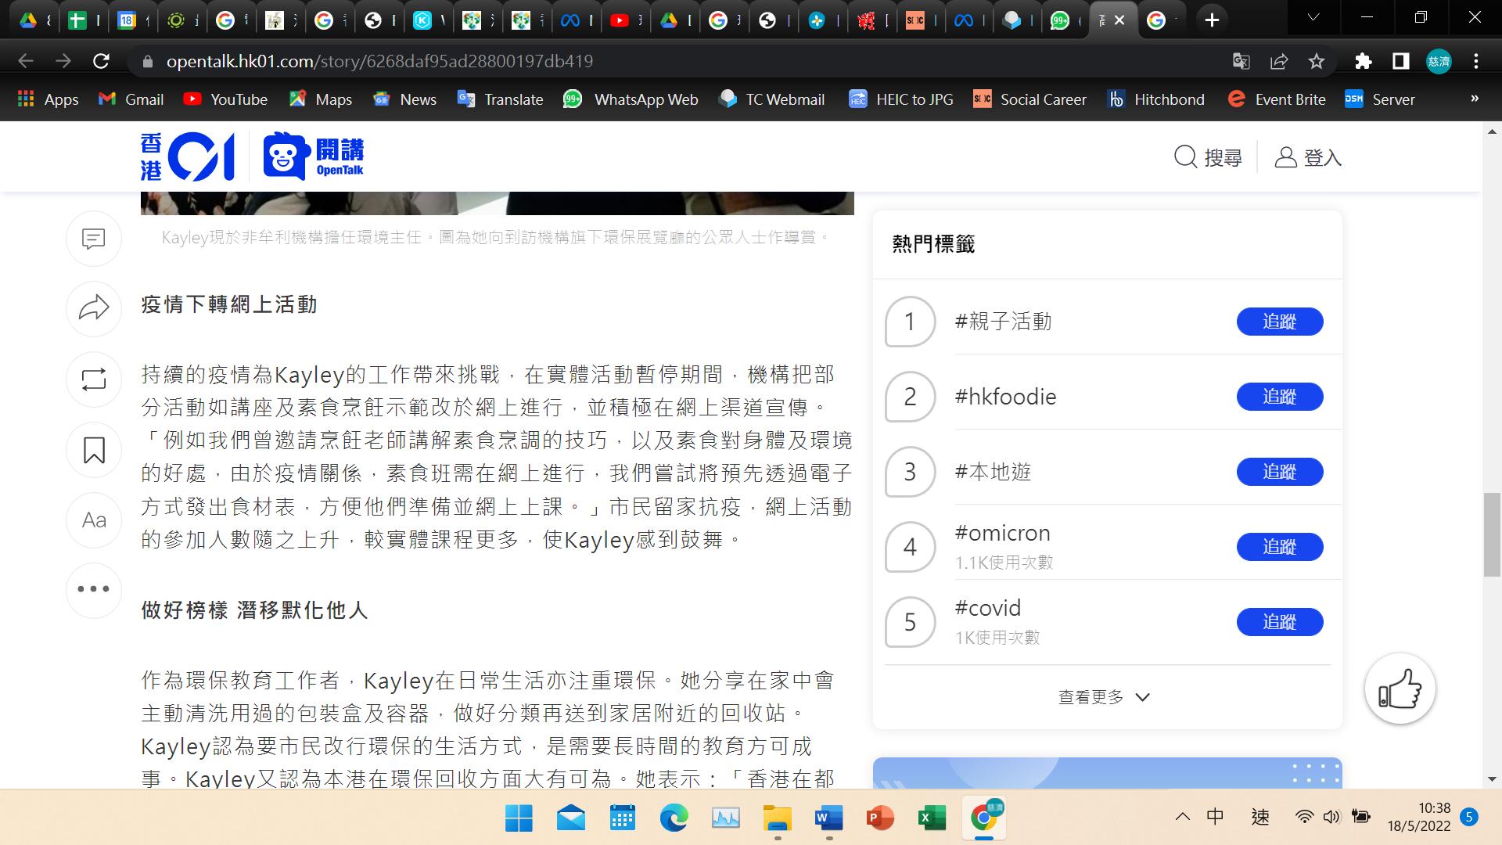Star this page in the address bar

[x=1317, y=61]
